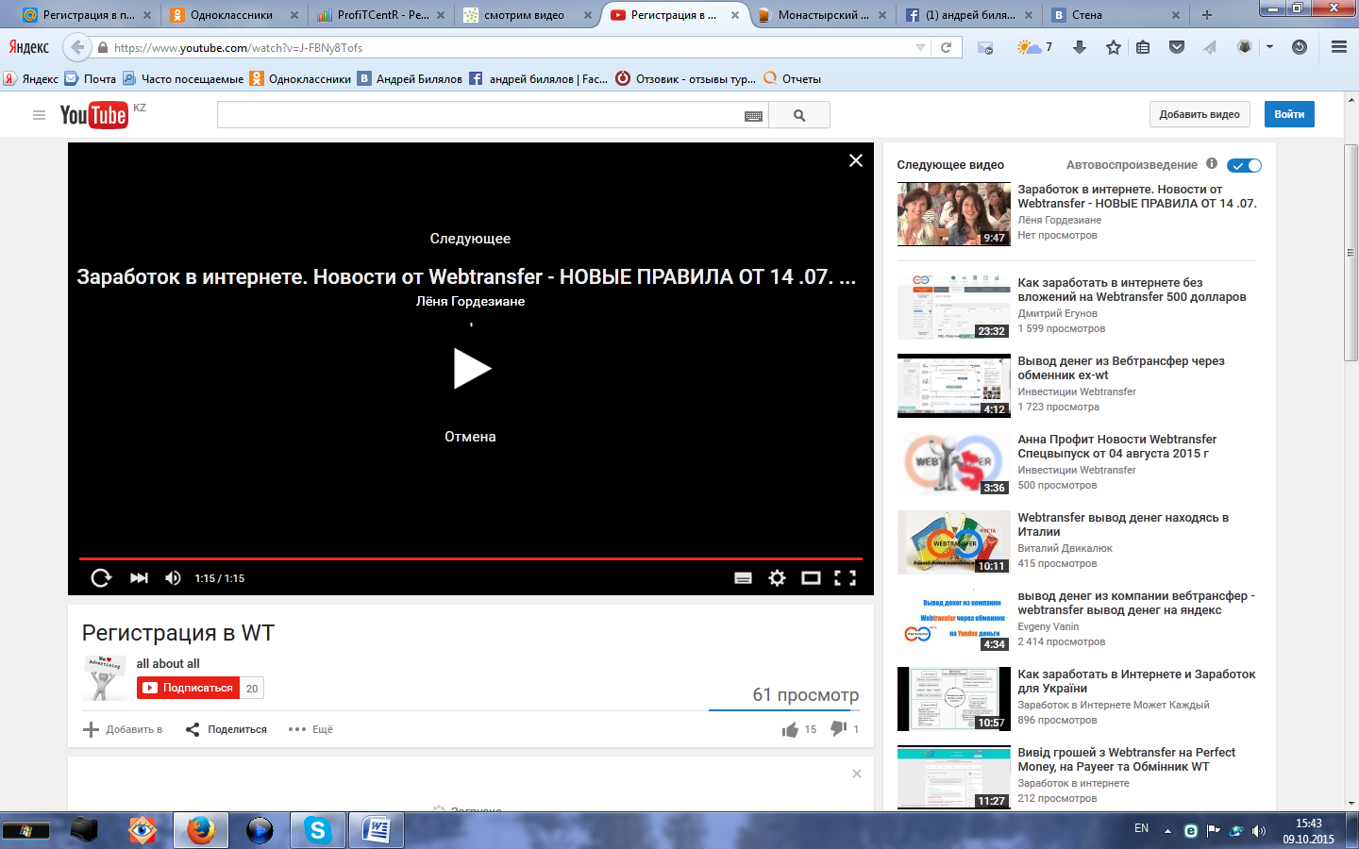Viewport: 1359px width, 849px height.
Task: Play the next video with large play arrow
Action: coord(472,369)
